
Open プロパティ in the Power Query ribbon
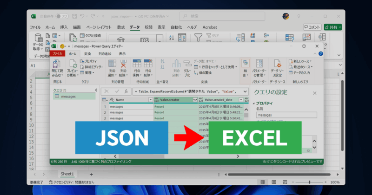(88, 61)
